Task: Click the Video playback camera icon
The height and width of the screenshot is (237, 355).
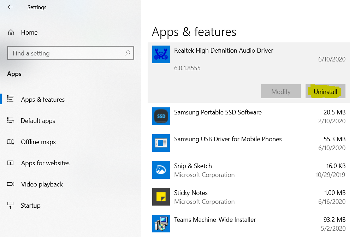Action: click(11, 184)
